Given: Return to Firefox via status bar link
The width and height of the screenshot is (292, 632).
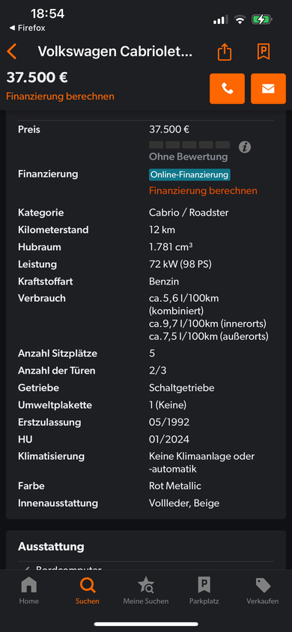Looking at the screenshot, I should point(27,28).
